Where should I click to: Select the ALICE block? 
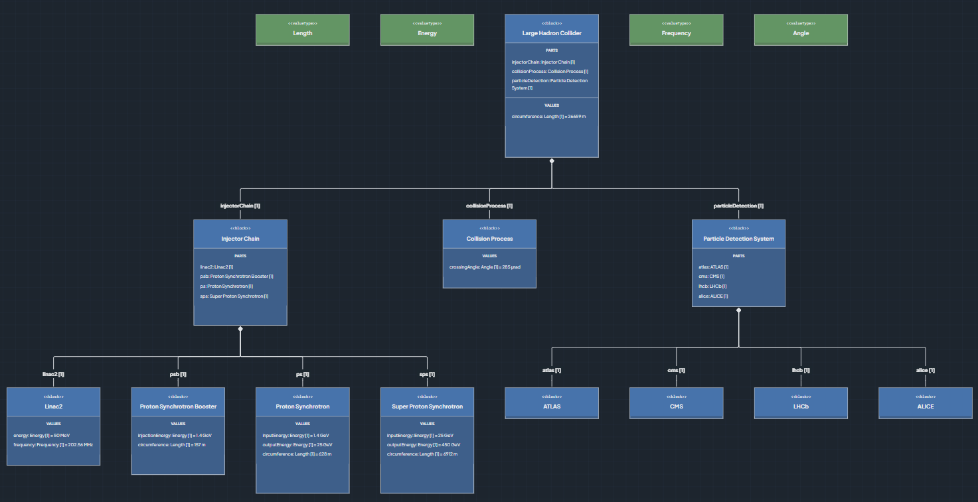click(x=925, y=403)
